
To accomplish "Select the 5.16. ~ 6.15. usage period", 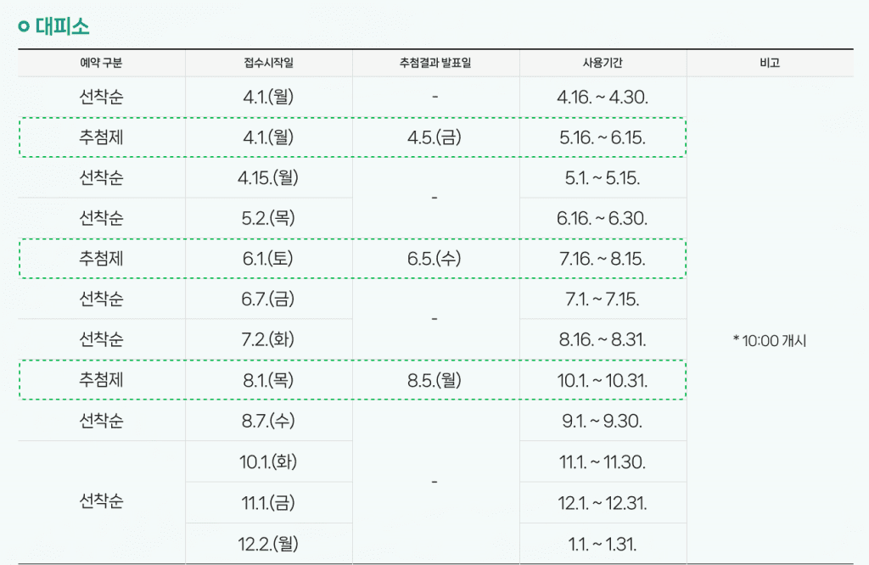I will click(603, 137).
